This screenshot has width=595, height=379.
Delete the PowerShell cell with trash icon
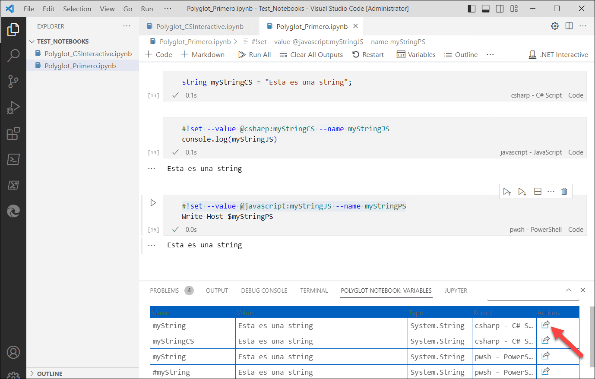point(564,192)
